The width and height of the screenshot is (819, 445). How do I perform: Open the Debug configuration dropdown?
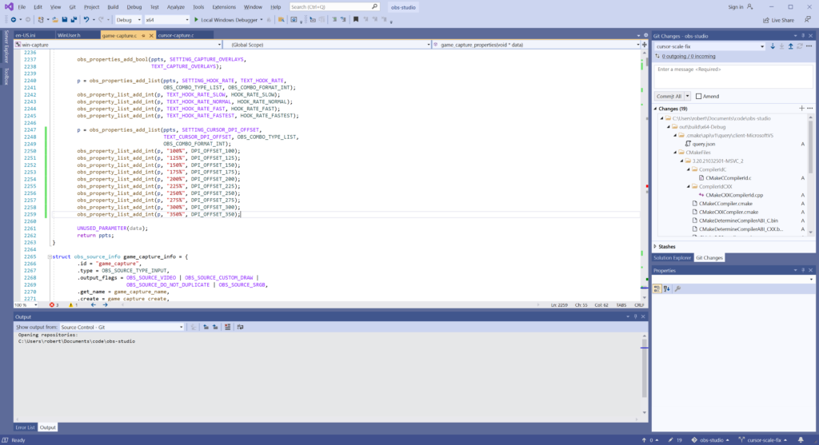click(x=129, y=20)
